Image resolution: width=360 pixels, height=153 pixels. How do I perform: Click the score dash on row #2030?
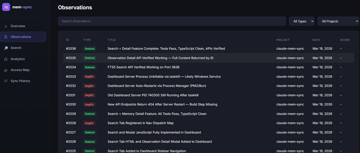pos(341,105)
